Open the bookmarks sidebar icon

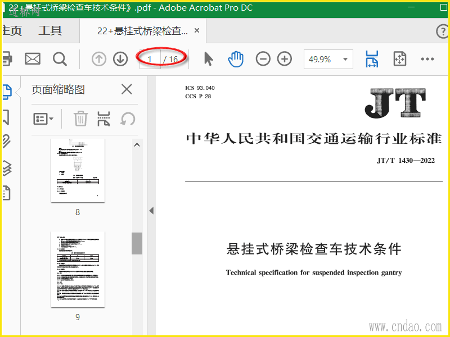tap(6, 117)
